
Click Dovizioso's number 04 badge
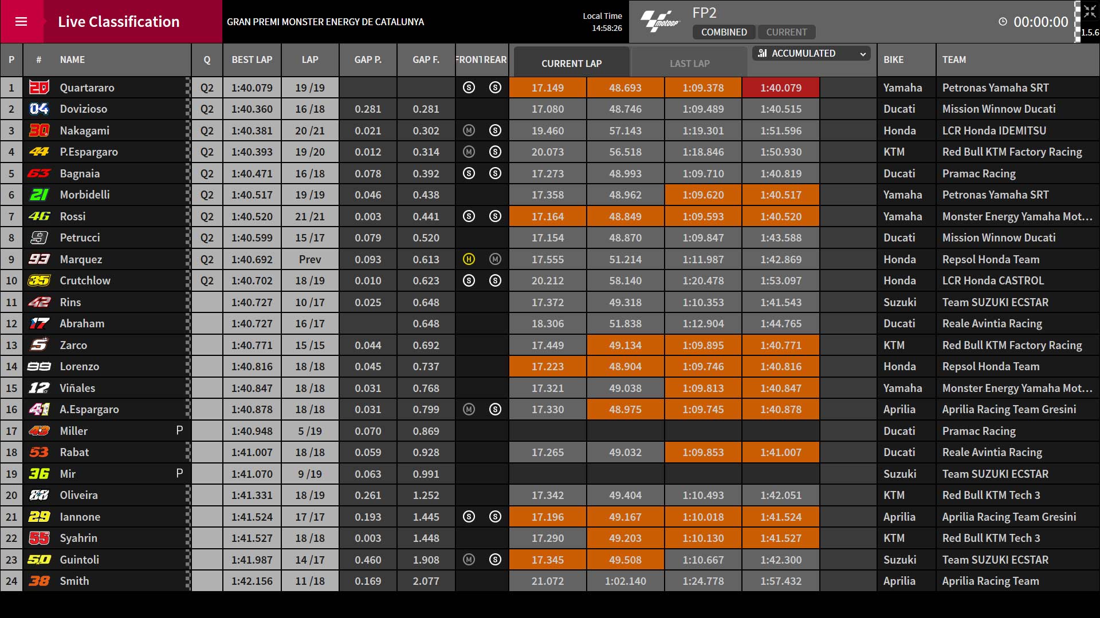39,109
